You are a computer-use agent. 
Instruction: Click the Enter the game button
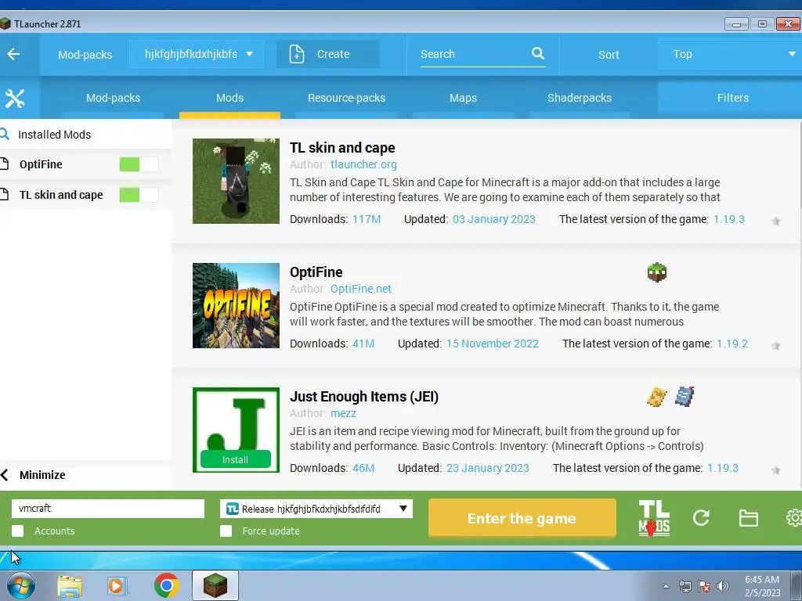pos(522,518)
